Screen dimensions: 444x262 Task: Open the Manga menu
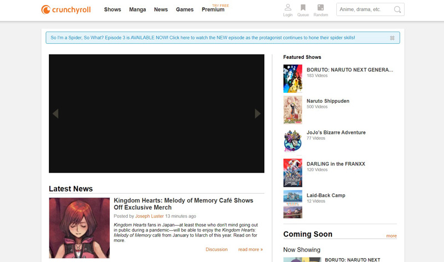[x=138, y=9]
